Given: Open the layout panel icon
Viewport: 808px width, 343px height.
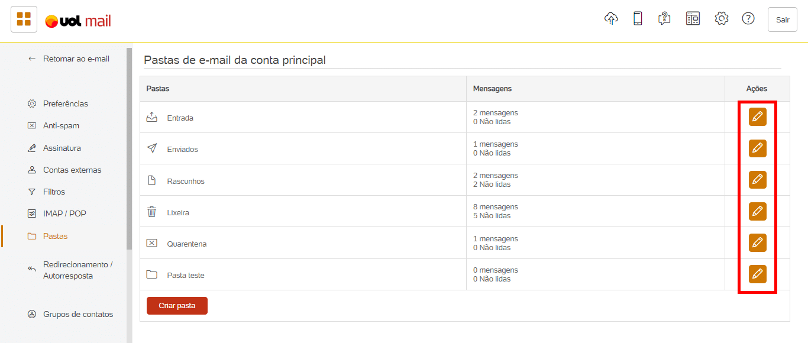Looking at the screenshot, I should point(693,19).
